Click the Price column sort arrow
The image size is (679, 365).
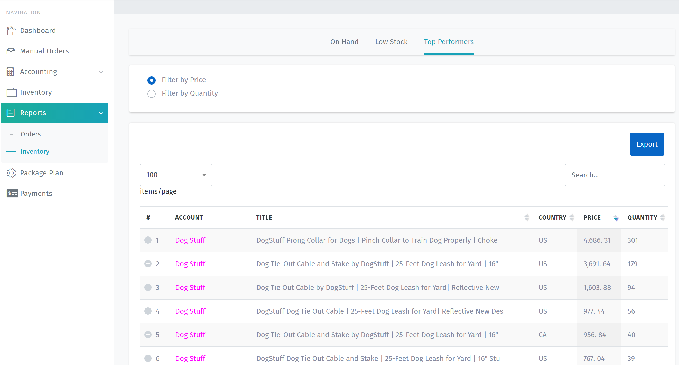(x=616, y=218)
